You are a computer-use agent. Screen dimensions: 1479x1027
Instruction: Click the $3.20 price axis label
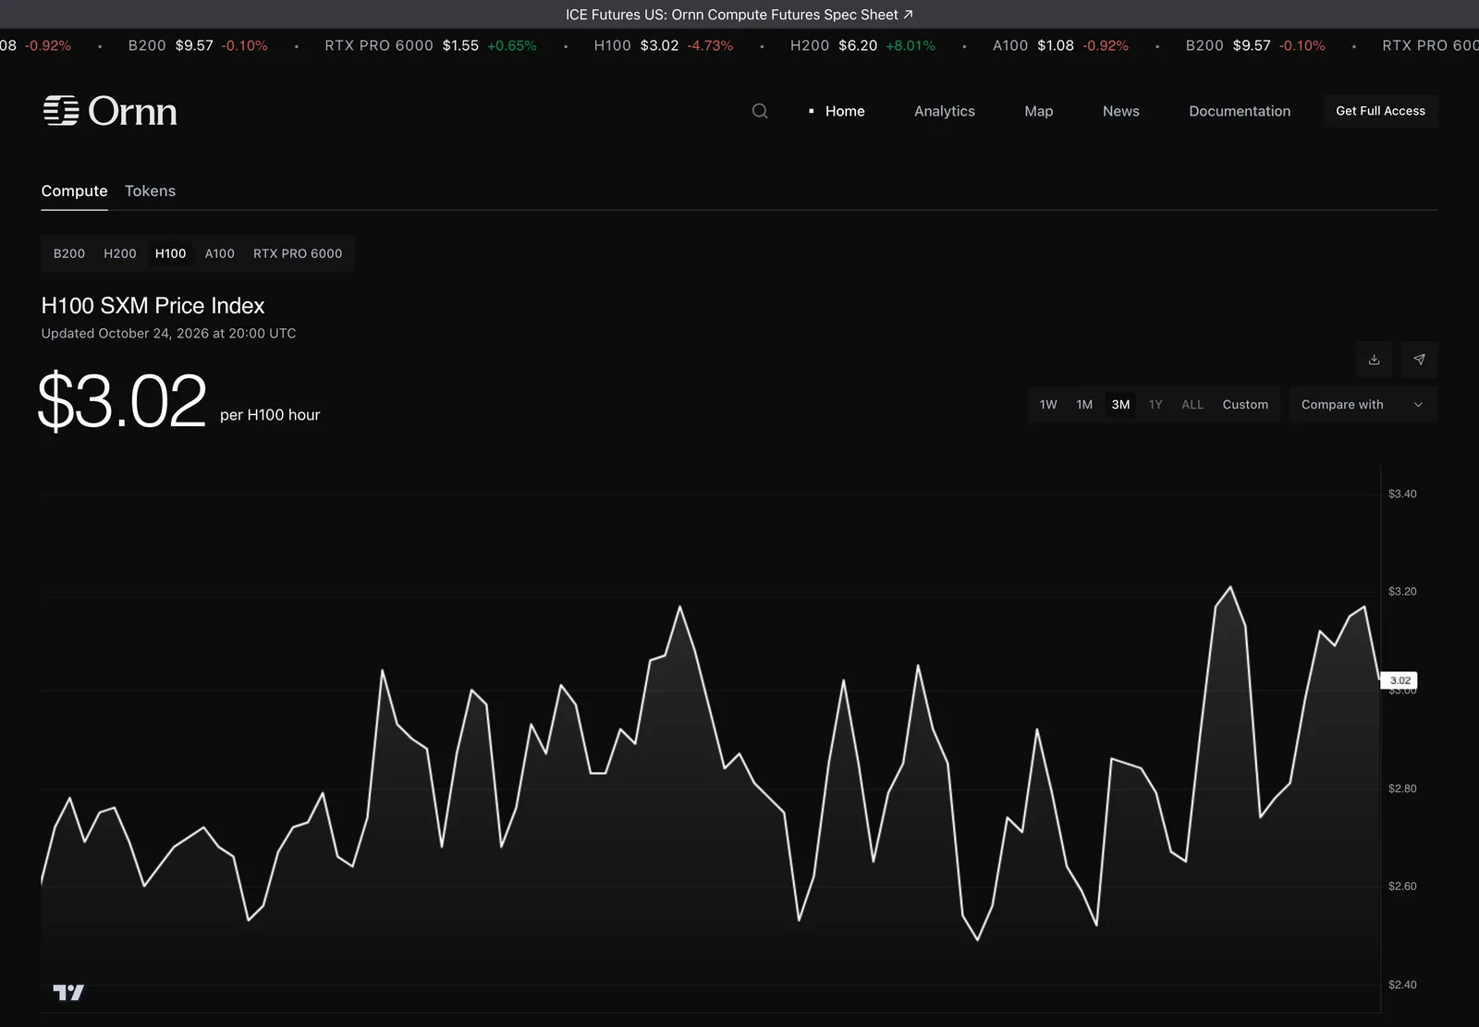pyautogui.click(x=1402, y=592)
